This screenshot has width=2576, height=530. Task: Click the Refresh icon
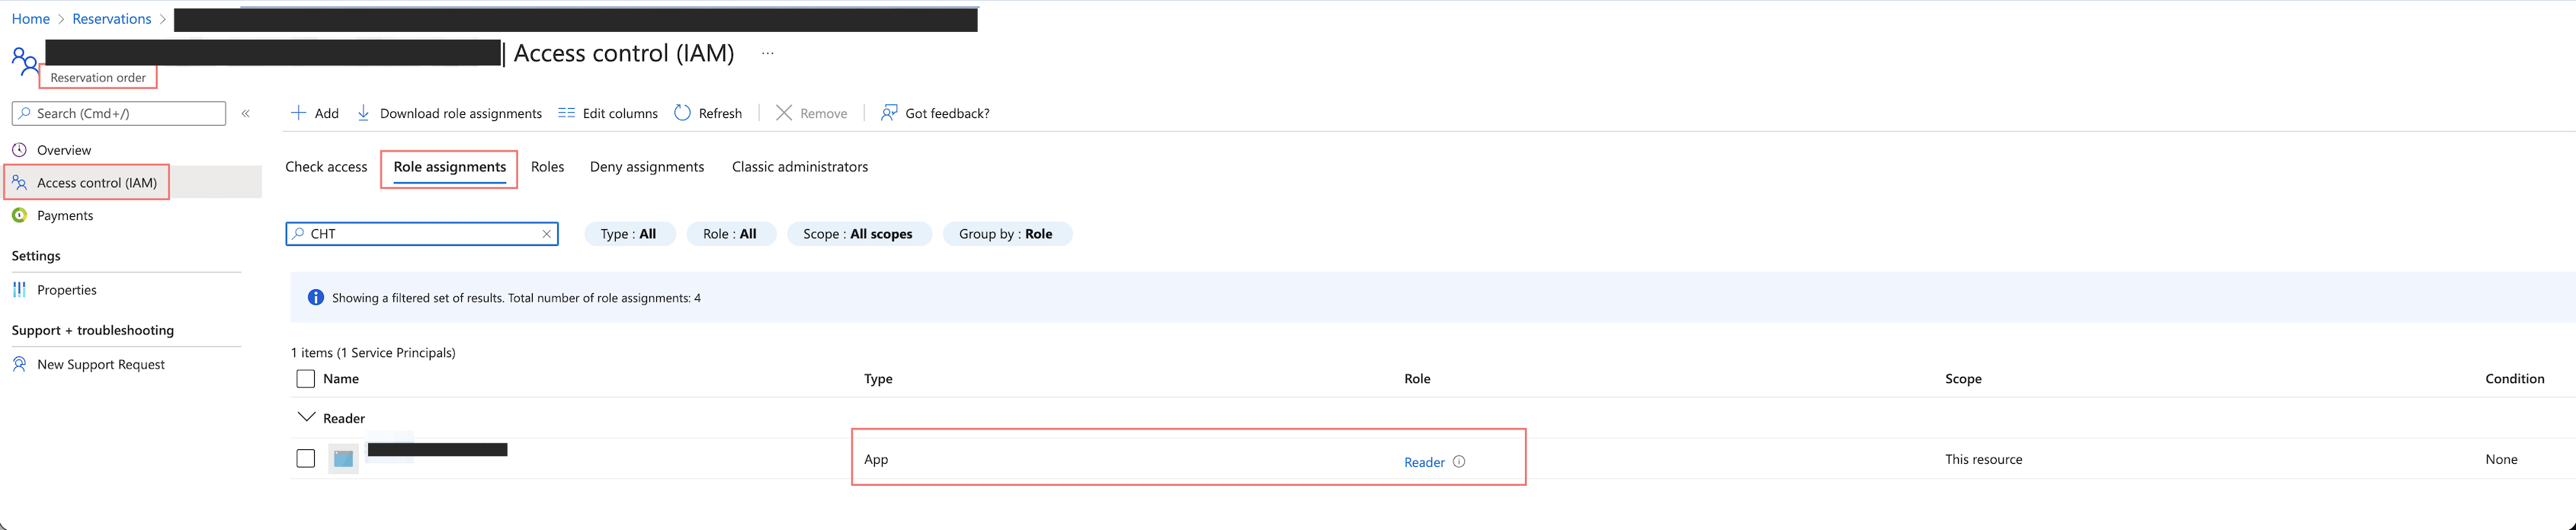coord(682,113)
